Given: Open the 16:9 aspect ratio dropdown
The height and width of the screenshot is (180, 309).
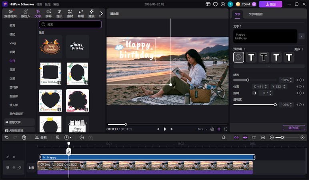Looking at the screenshot, I should point(203,129).
